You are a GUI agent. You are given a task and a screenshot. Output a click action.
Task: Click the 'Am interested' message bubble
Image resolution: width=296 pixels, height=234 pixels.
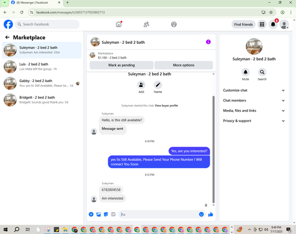coord(112,199)
